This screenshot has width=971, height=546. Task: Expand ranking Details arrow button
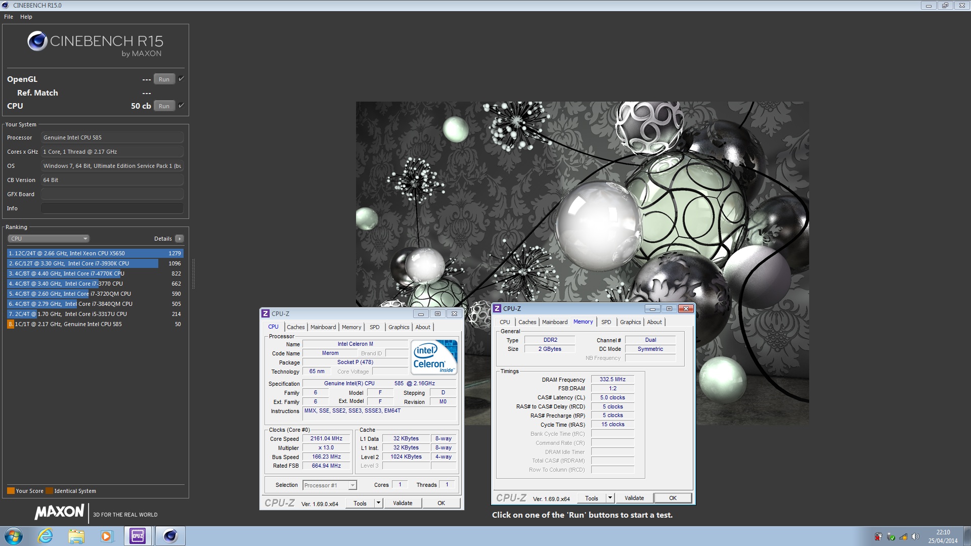click(x=180, y=239)
